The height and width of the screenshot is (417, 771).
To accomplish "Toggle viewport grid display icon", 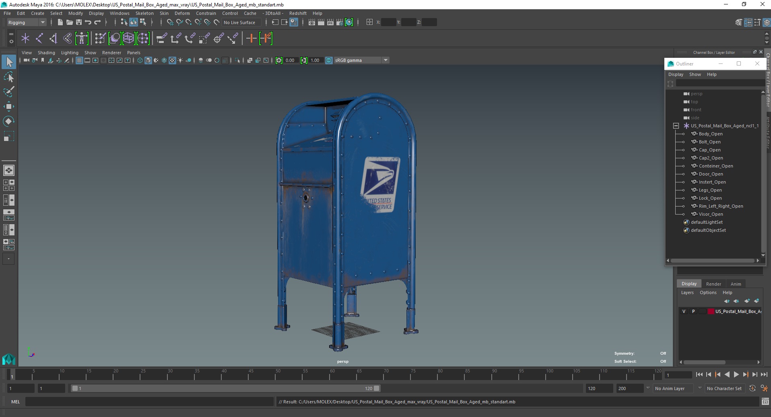I will point(79,60).
